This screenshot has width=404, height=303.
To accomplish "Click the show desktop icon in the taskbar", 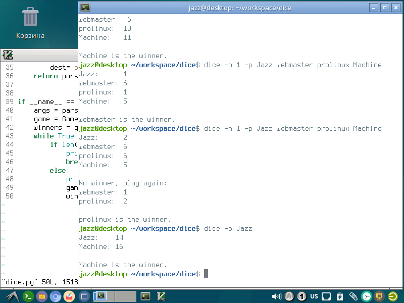I will 84,296.
